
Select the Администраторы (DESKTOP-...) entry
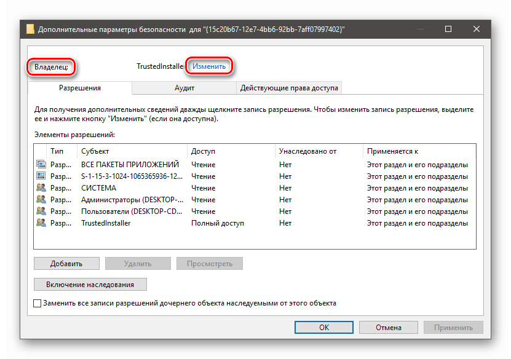[x=255, y=200]
